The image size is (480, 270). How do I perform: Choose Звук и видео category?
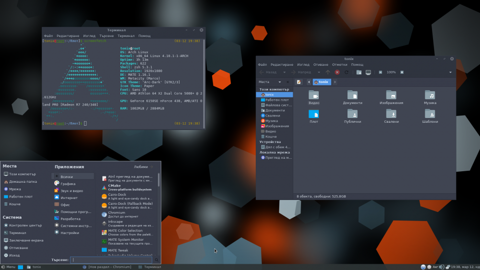click(73, 190)
